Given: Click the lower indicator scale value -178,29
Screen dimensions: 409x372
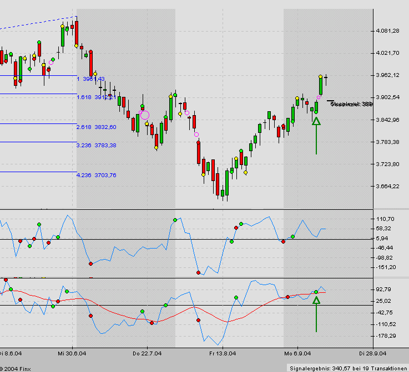Looking at the screenshot, I should [x=386, y=336].
